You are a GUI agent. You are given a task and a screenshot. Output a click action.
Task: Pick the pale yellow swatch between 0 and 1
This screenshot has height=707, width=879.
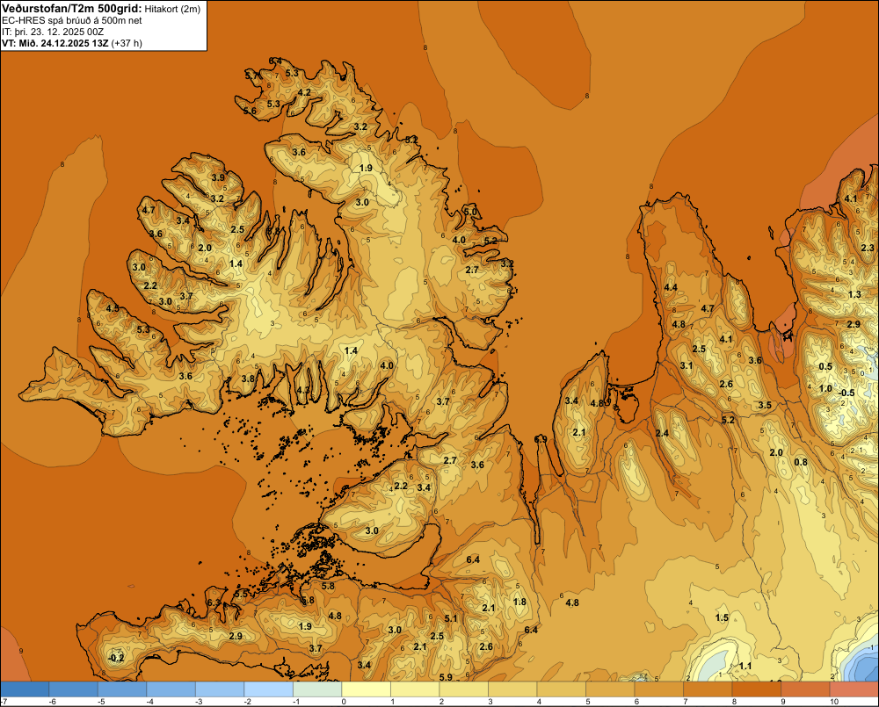tap(366, 689)
